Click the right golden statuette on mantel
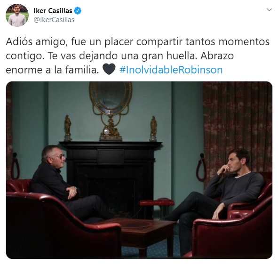This screenshot has height=265, width=278. coord(153,128)
